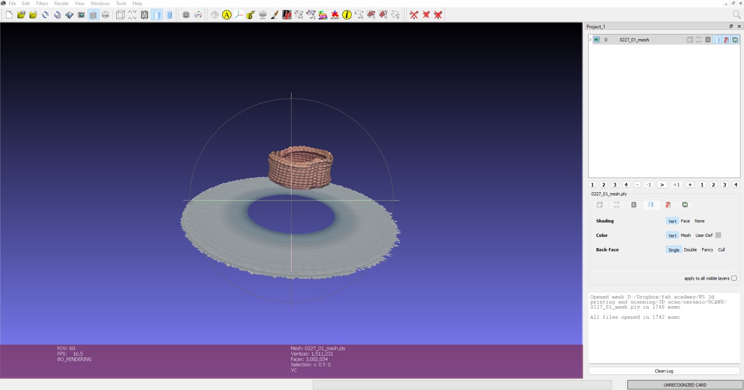This screenshot has width=744, height=390.
Task: Set Back-Face to Fancy
Action: [x=707, y=250]
